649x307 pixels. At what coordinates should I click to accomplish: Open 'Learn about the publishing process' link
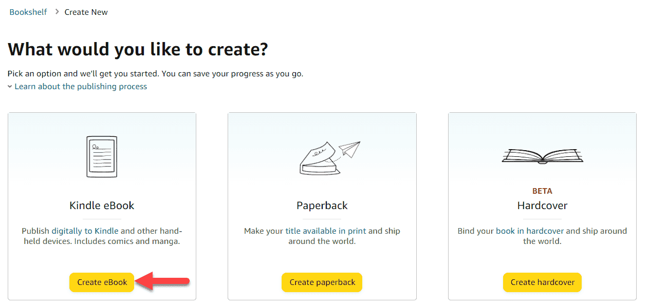(81, 87)
